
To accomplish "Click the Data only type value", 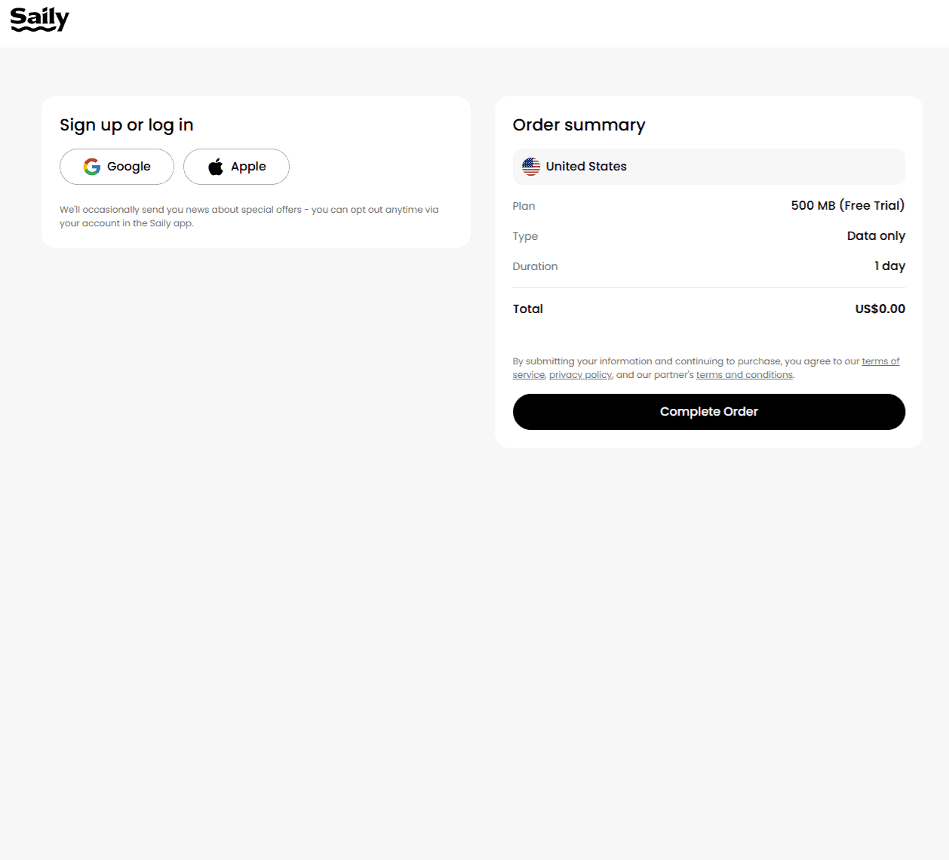I will point(876,235).
